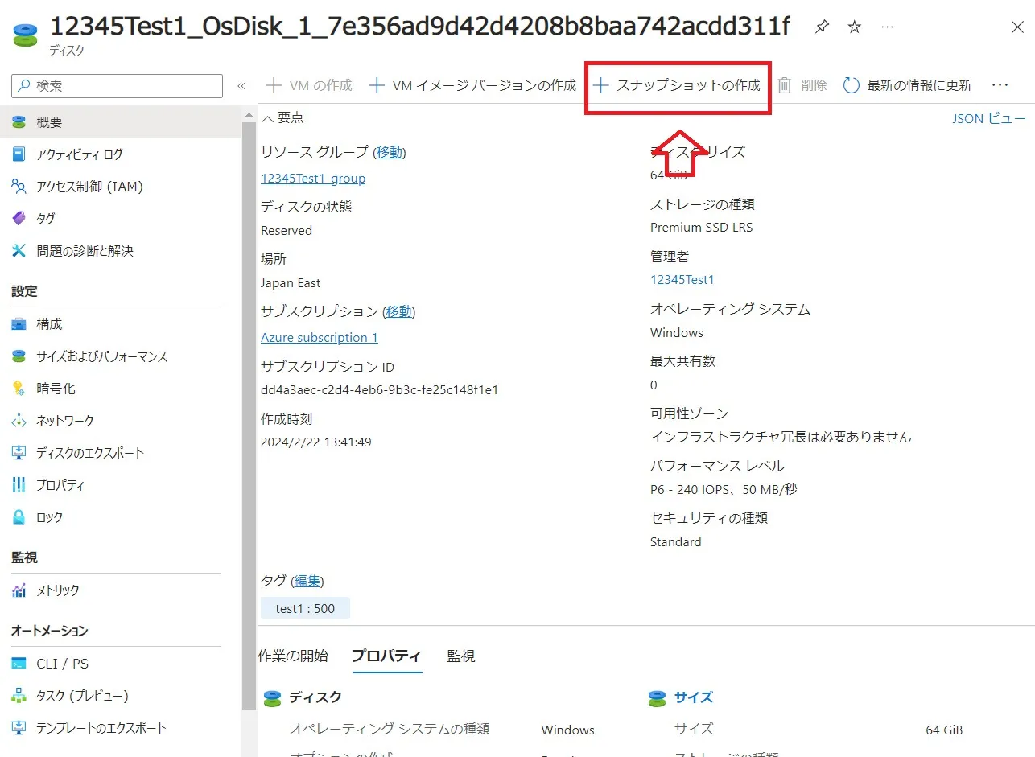Click 移動 link next to サブスクリプション

coord(399,311)
